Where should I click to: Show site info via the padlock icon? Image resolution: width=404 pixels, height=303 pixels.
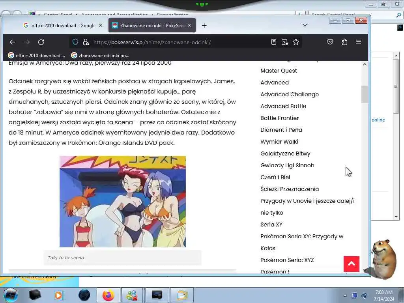click(86, 42)
